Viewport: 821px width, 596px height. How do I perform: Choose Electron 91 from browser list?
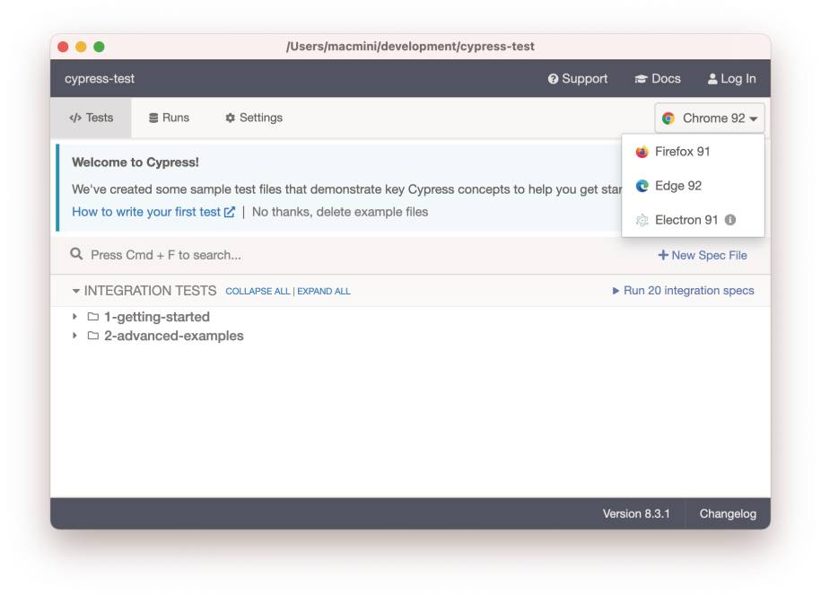pyautogui.click(x=693, y=220)
